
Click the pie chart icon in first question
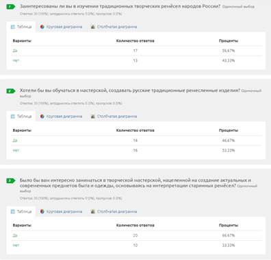click(x=42, y=27)
